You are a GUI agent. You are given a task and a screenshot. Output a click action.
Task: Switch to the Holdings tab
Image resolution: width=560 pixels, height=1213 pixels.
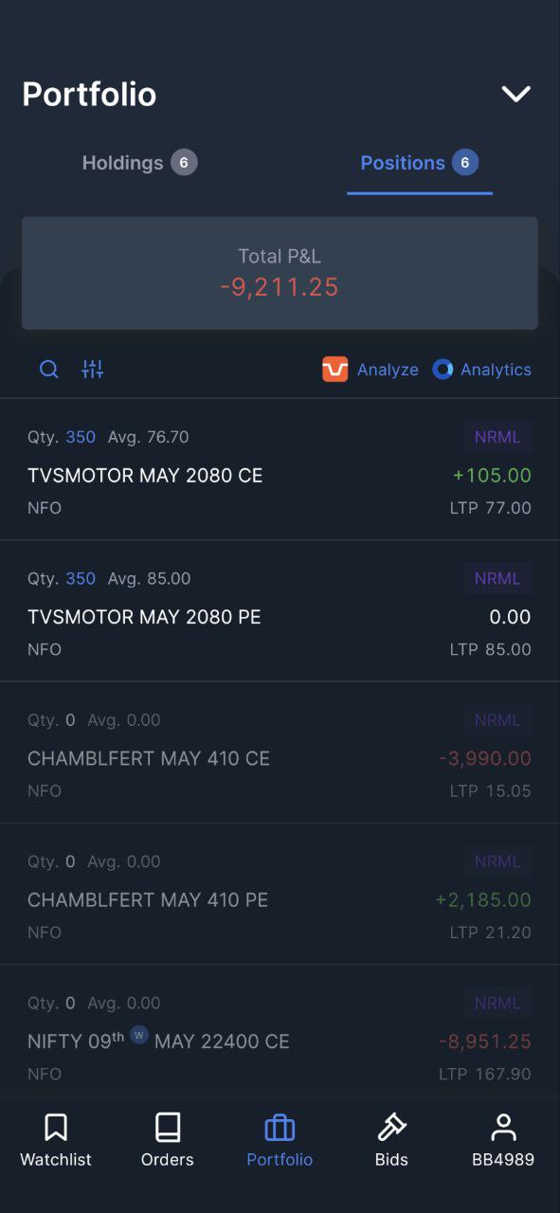coord(139,163)
